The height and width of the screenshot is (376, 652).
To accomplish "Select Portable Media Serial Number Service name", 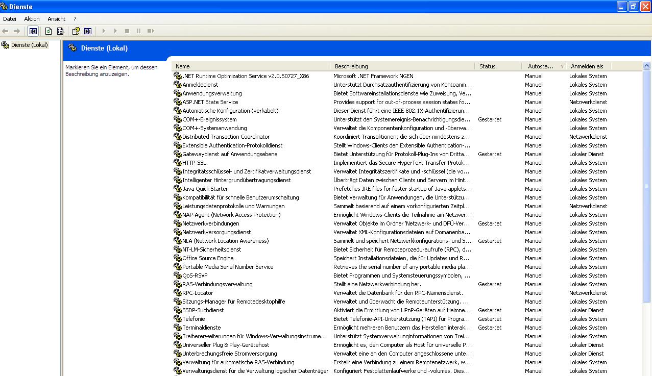I will click(x=228, y=267).
